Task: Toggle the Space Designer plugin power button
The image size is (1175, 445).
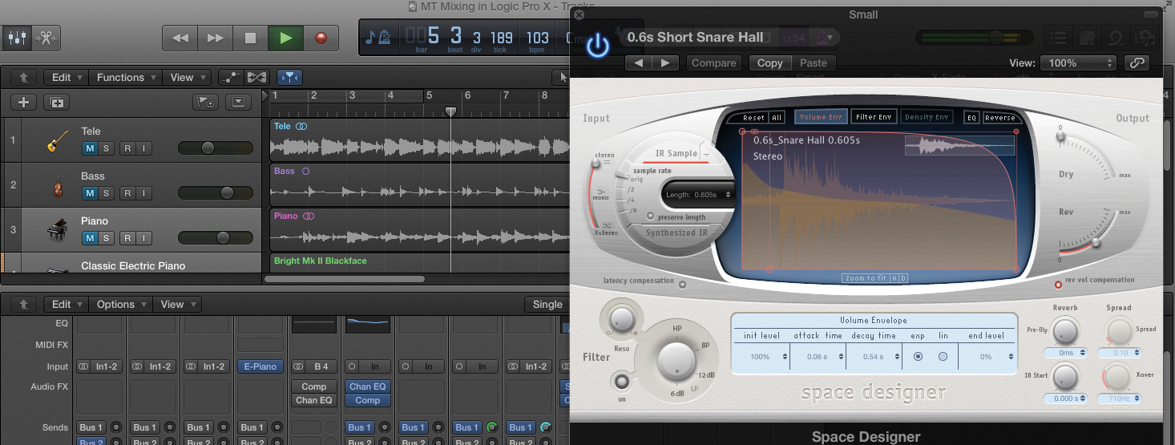Action: click(x=597, y=45)
